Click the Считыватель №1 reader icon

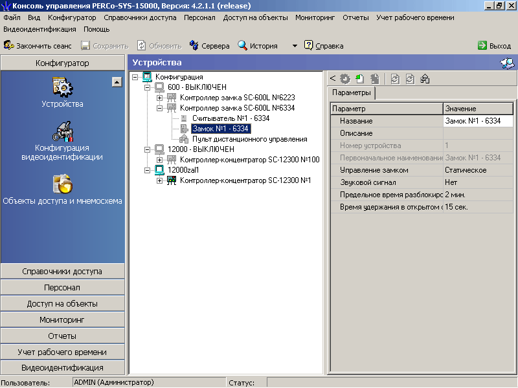click(184, 118)
